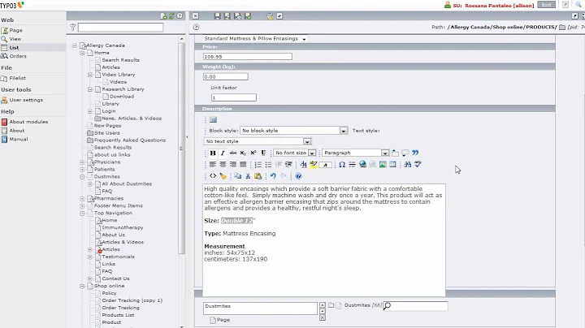585x328 pixels.
Task: Open the Standard Mattress & Pillow Encasings dropdown
Action: [255, 38]
